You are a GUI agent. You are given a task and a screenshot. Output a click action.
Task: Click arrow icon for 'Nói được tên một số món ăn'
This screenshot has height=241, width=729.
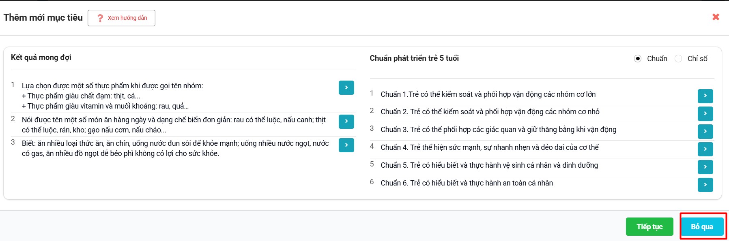pos(346,122)
